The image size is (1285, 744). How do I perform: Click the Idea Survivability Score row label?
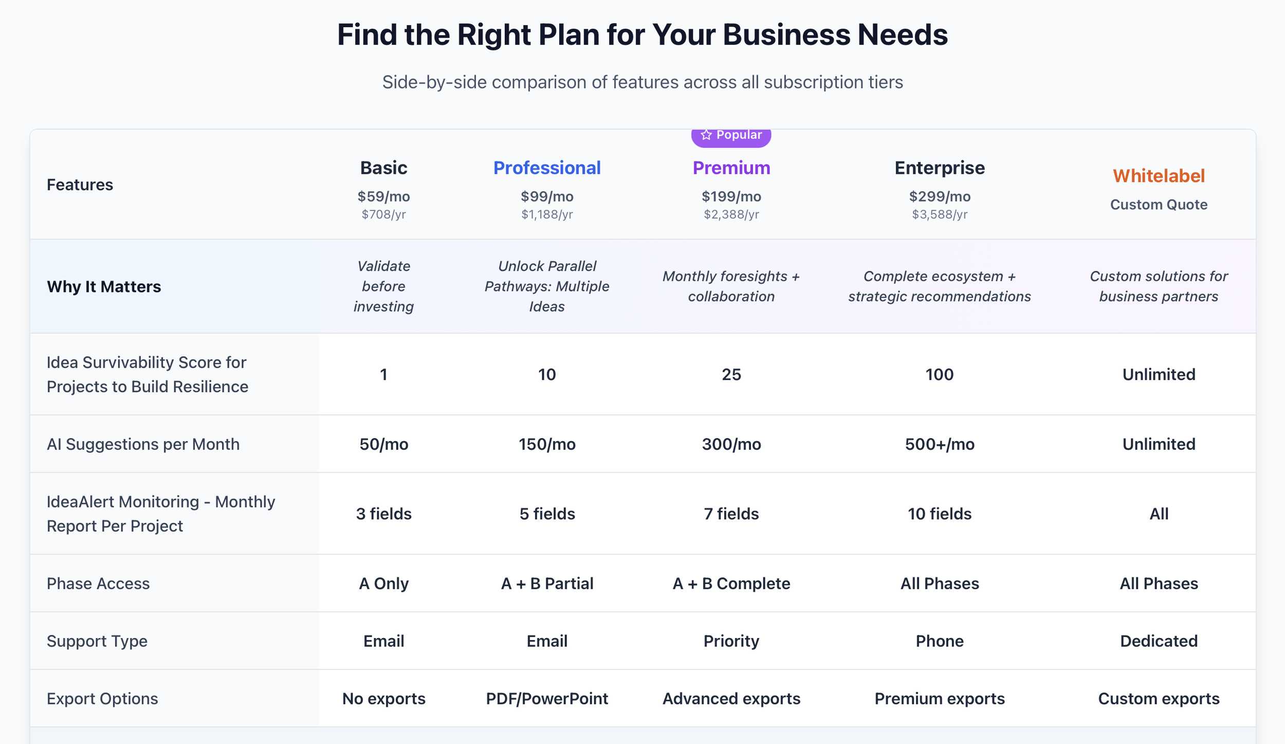click(148, 374)
